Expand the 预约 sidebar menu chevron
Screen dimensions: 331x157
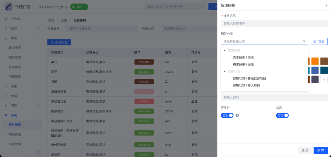(38, 28)
